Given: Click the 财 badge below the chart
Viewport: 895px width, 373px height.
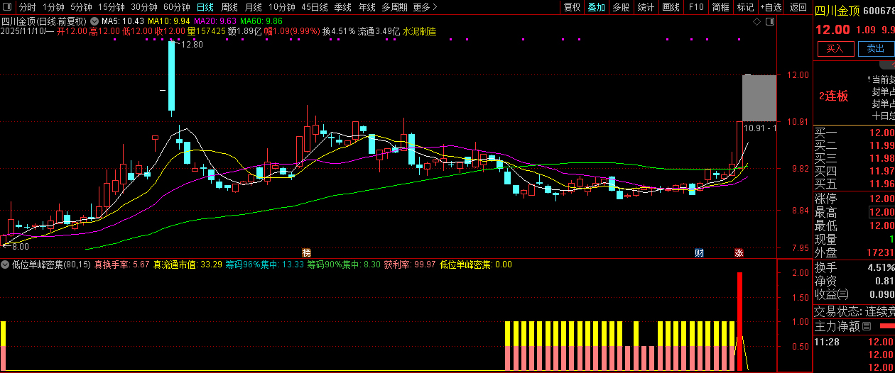Looking at the screenshot, I should tap(699, 252).
